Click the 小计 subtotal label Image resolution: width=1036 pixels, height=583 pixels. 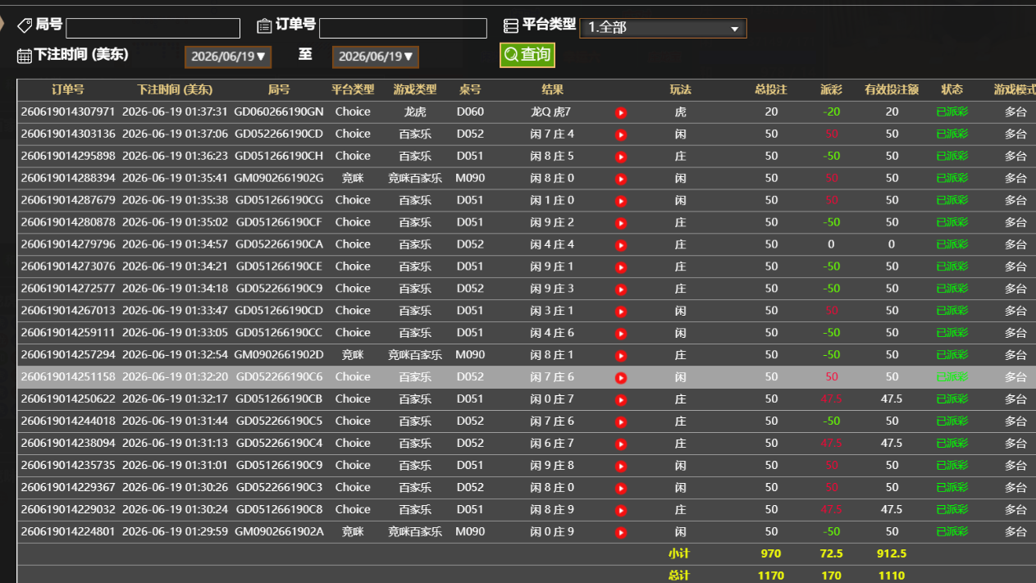coord(678,554)
